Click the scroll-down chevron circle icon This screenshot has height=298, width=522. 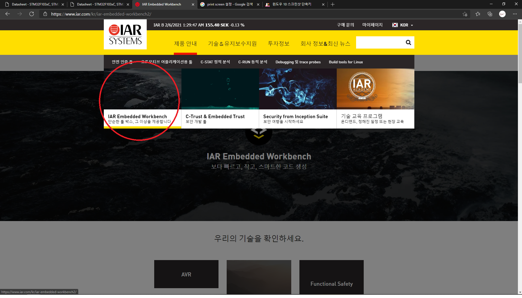[259, 134]
